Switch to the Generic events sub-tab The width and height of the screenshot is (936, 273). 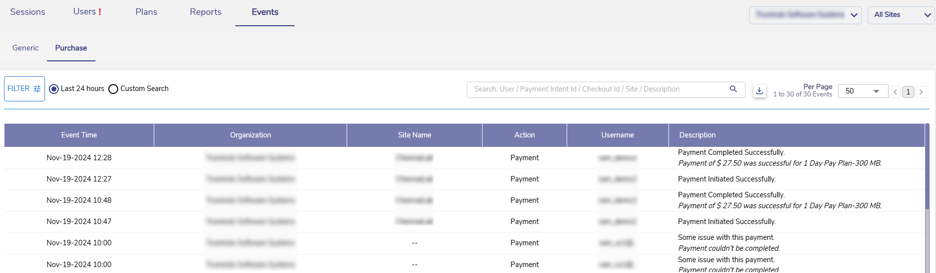point(25,48)
